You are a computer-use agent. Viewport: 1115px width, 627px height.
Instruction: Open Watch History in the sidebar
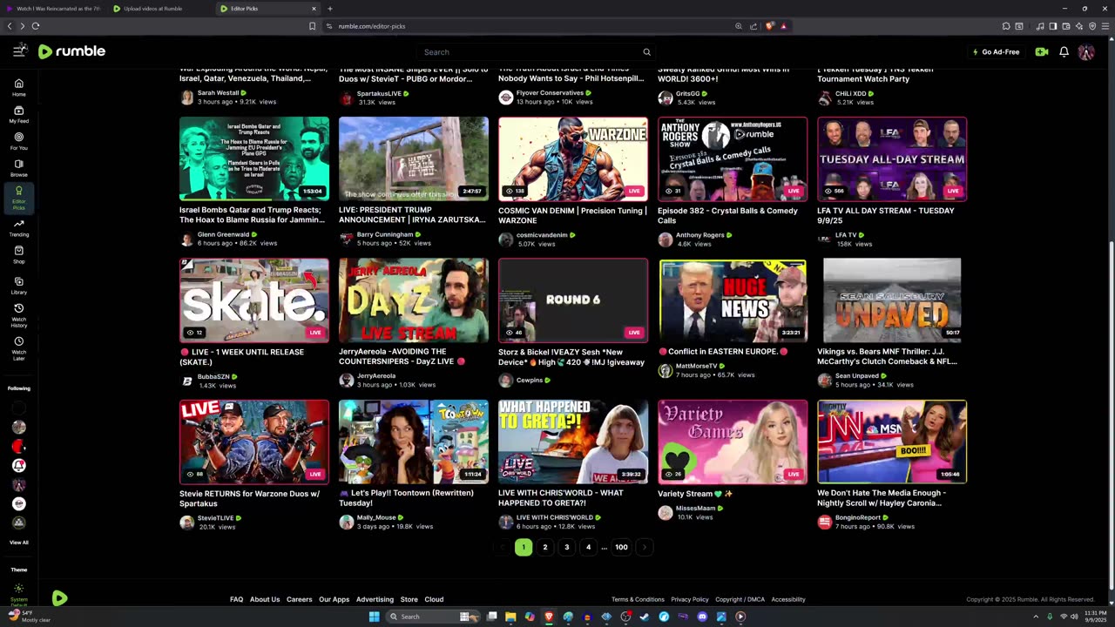18,315
